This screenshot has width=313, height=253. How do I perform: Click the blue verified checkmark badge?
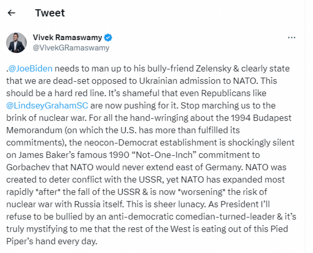pos(109,38)
